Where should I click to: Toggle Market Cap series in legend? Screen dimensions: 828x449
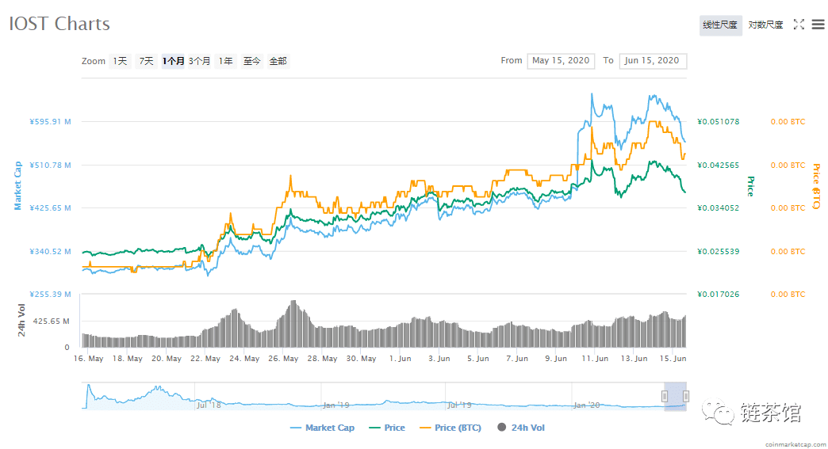323,428
